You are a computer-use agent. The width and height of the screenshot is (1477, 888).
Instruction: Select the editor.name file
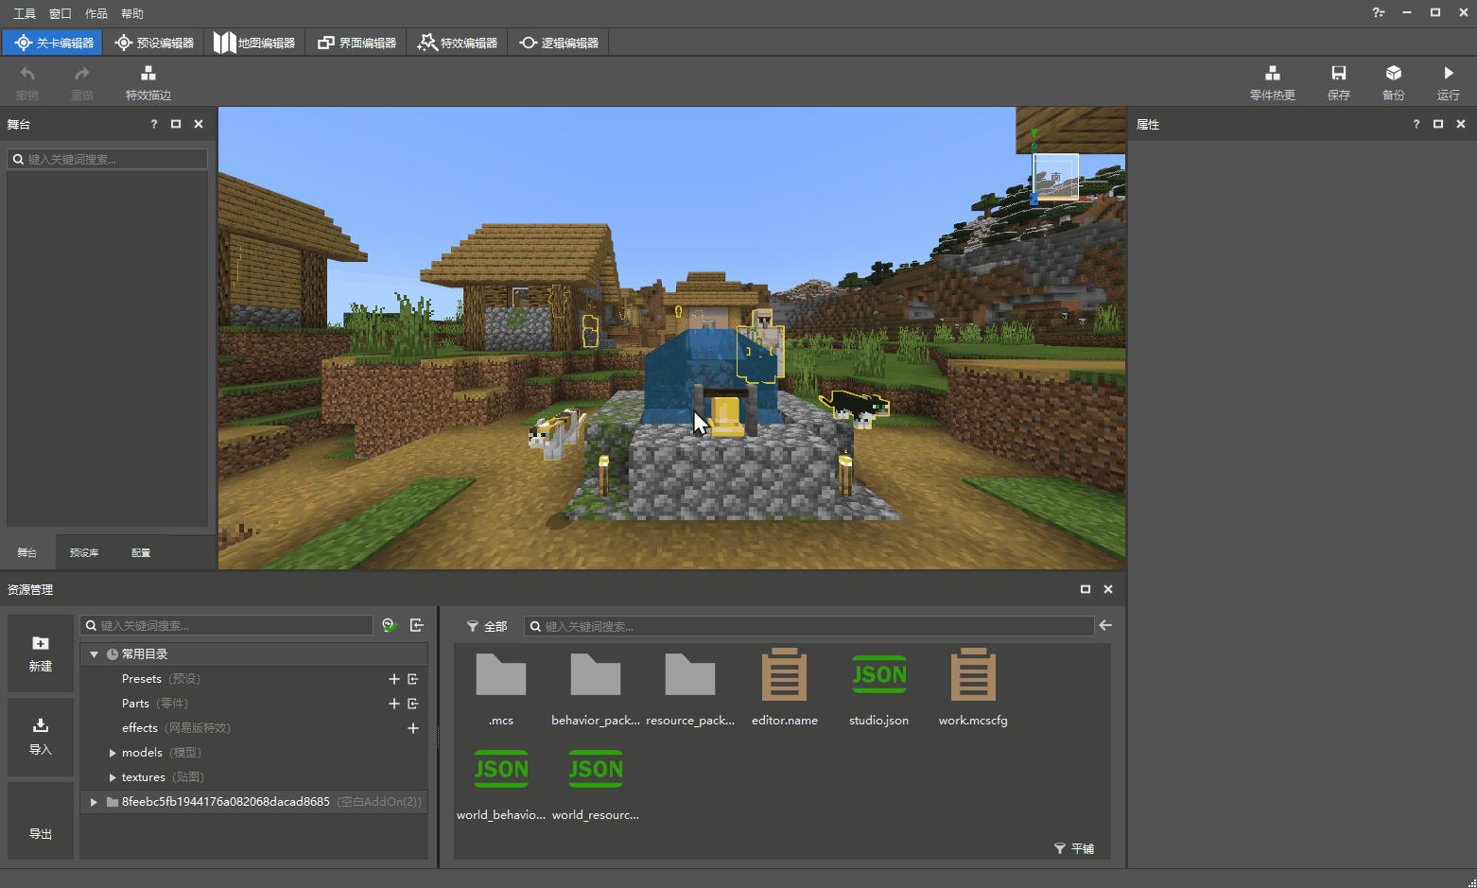coord(785,688)
